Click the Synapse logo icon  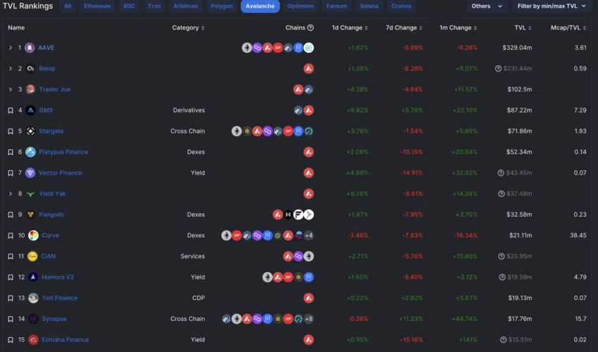point(34,319)
